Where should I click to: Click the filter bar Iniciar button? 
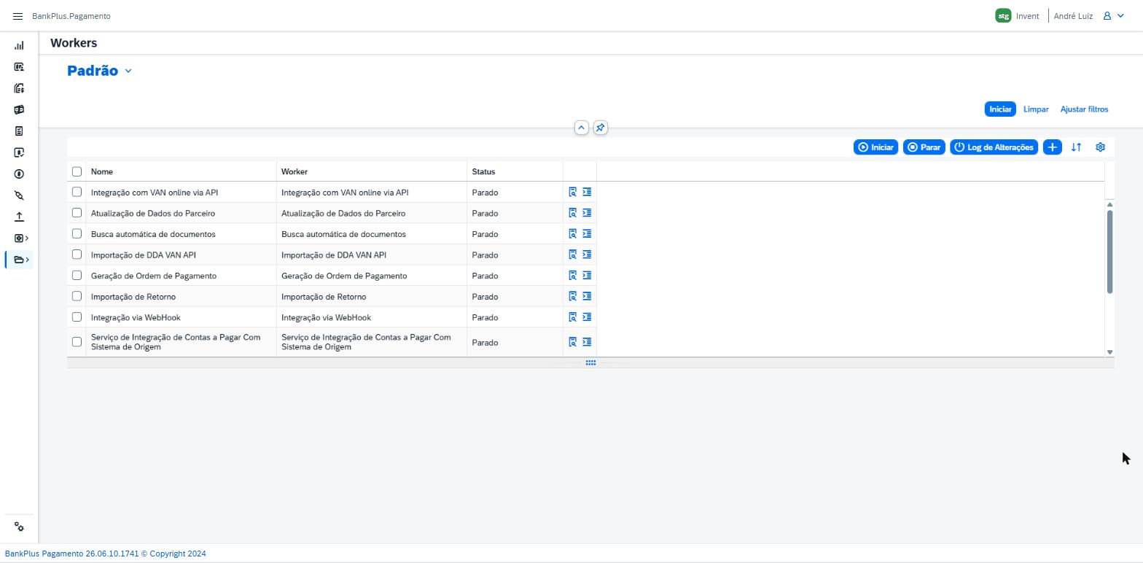click(x=1000, y=109)
